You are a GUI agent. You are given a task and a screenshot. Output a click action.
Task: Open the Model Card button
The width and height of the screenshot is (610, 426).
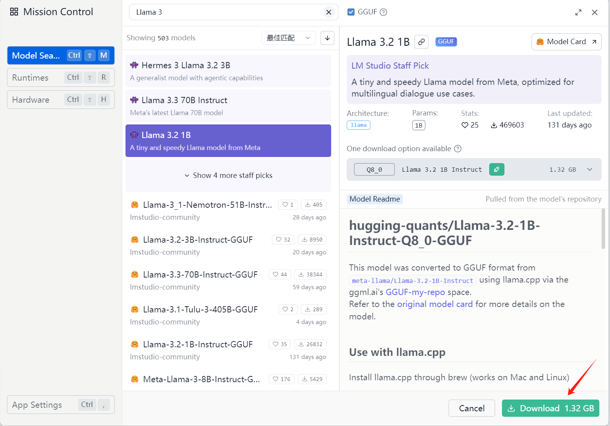point(566,42)
